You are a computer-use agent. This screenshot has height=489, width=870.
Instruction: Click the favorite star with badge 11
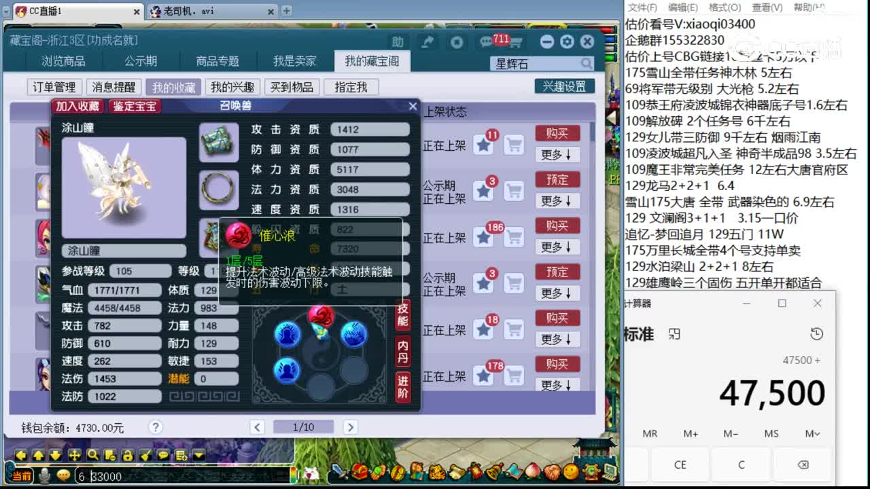[x=483, y=145]
